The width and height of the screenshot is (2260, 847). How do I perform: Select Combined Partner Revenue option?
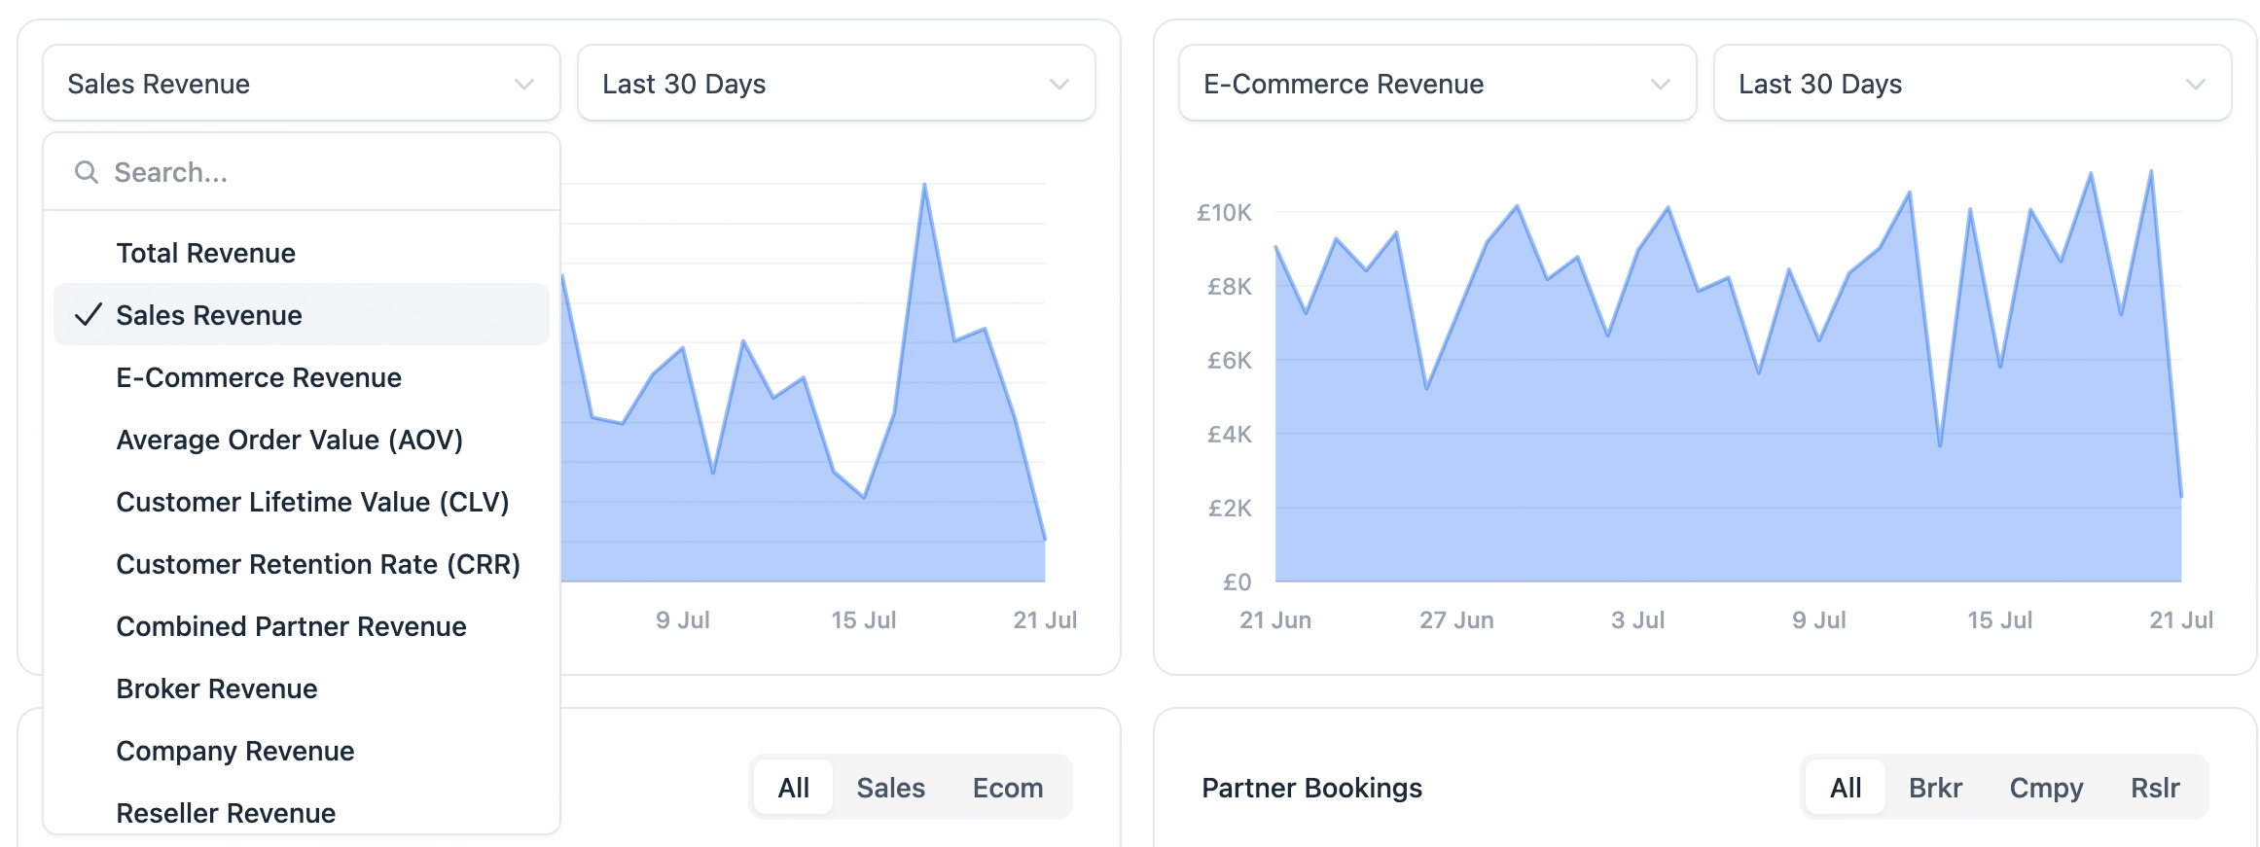coord(291,626)
